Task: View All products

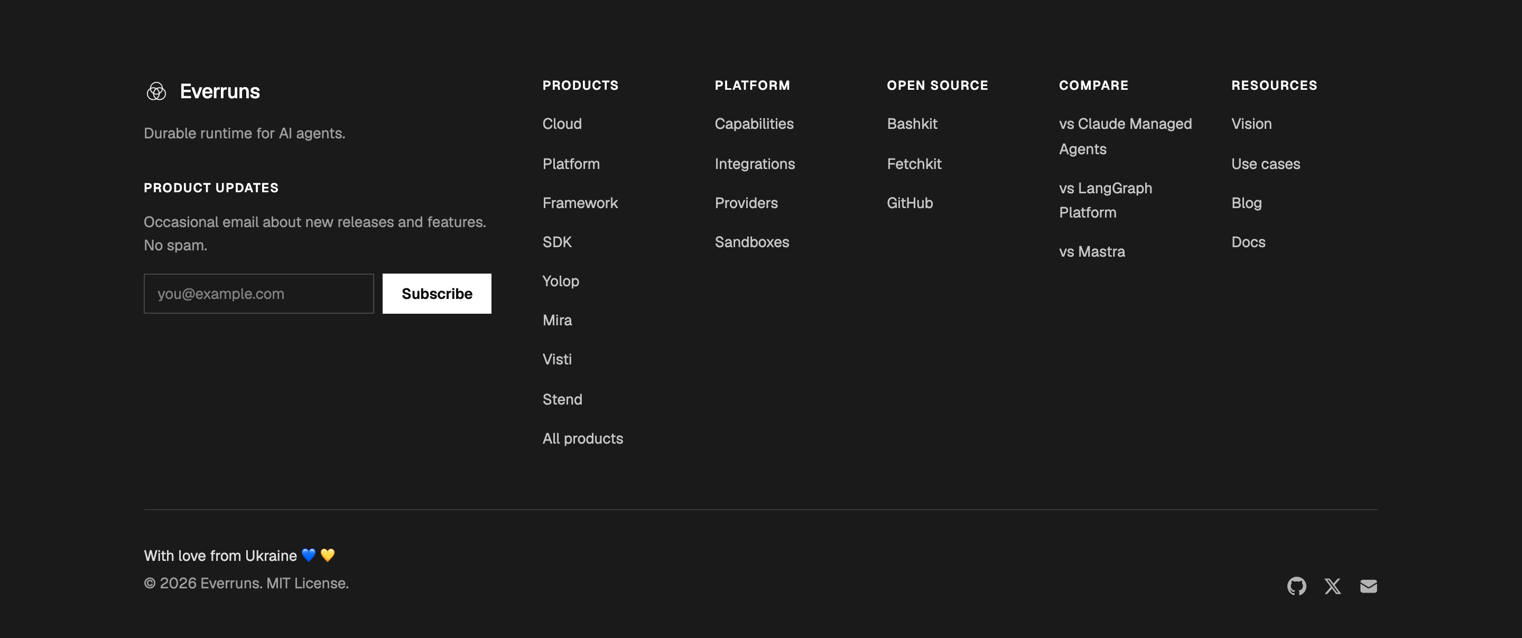Action: coord(582,438)
